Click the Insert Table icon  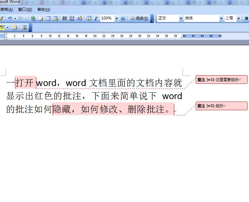[x=48, y=18]
